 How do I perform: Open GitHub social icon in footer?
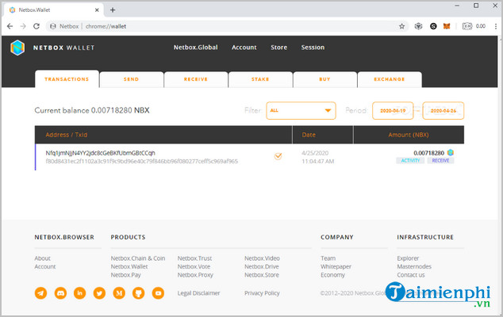[139, 293]
